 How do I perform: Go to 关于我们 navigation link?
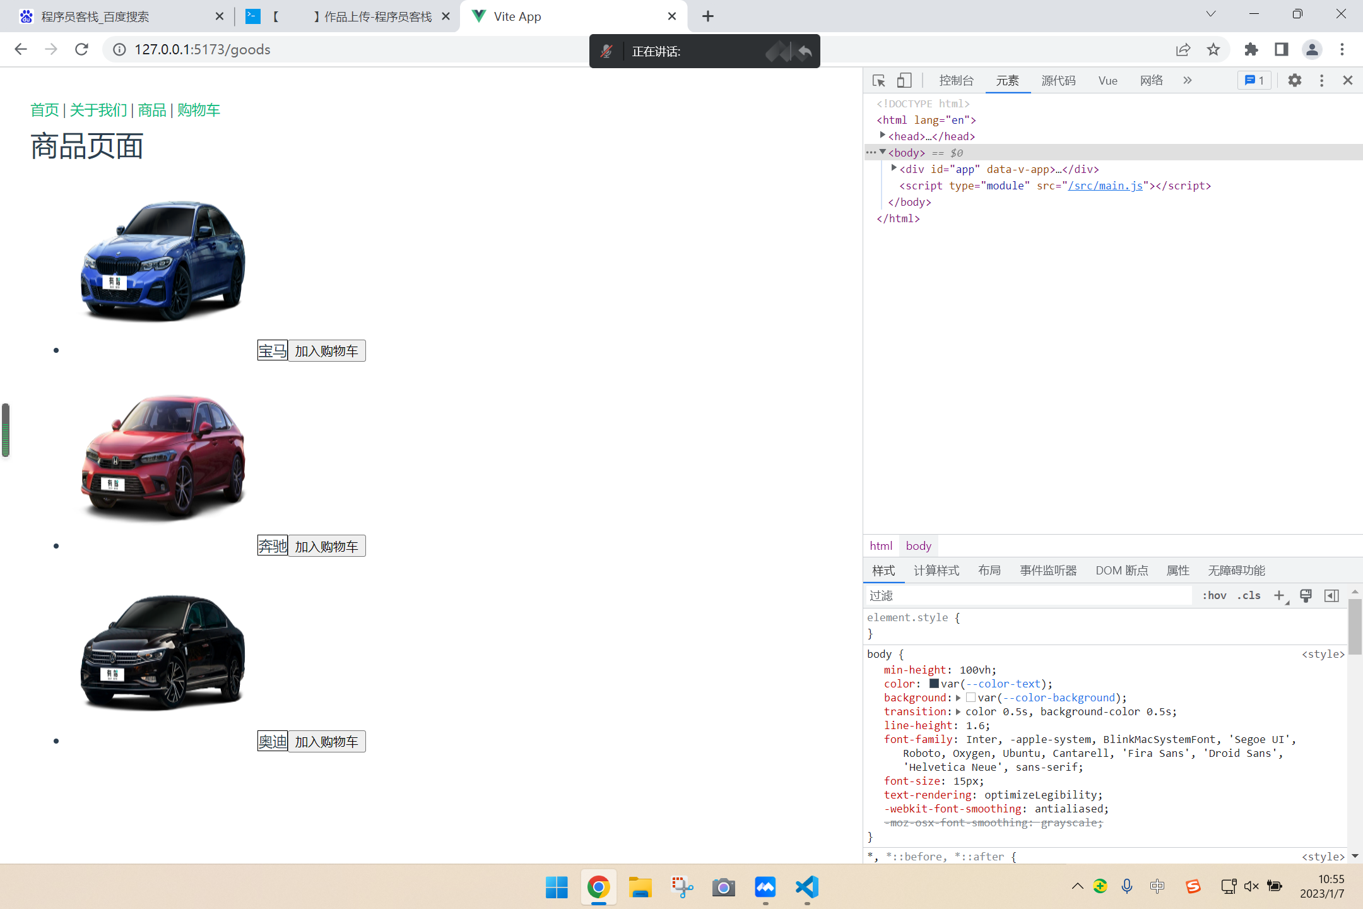coord(98,110)
